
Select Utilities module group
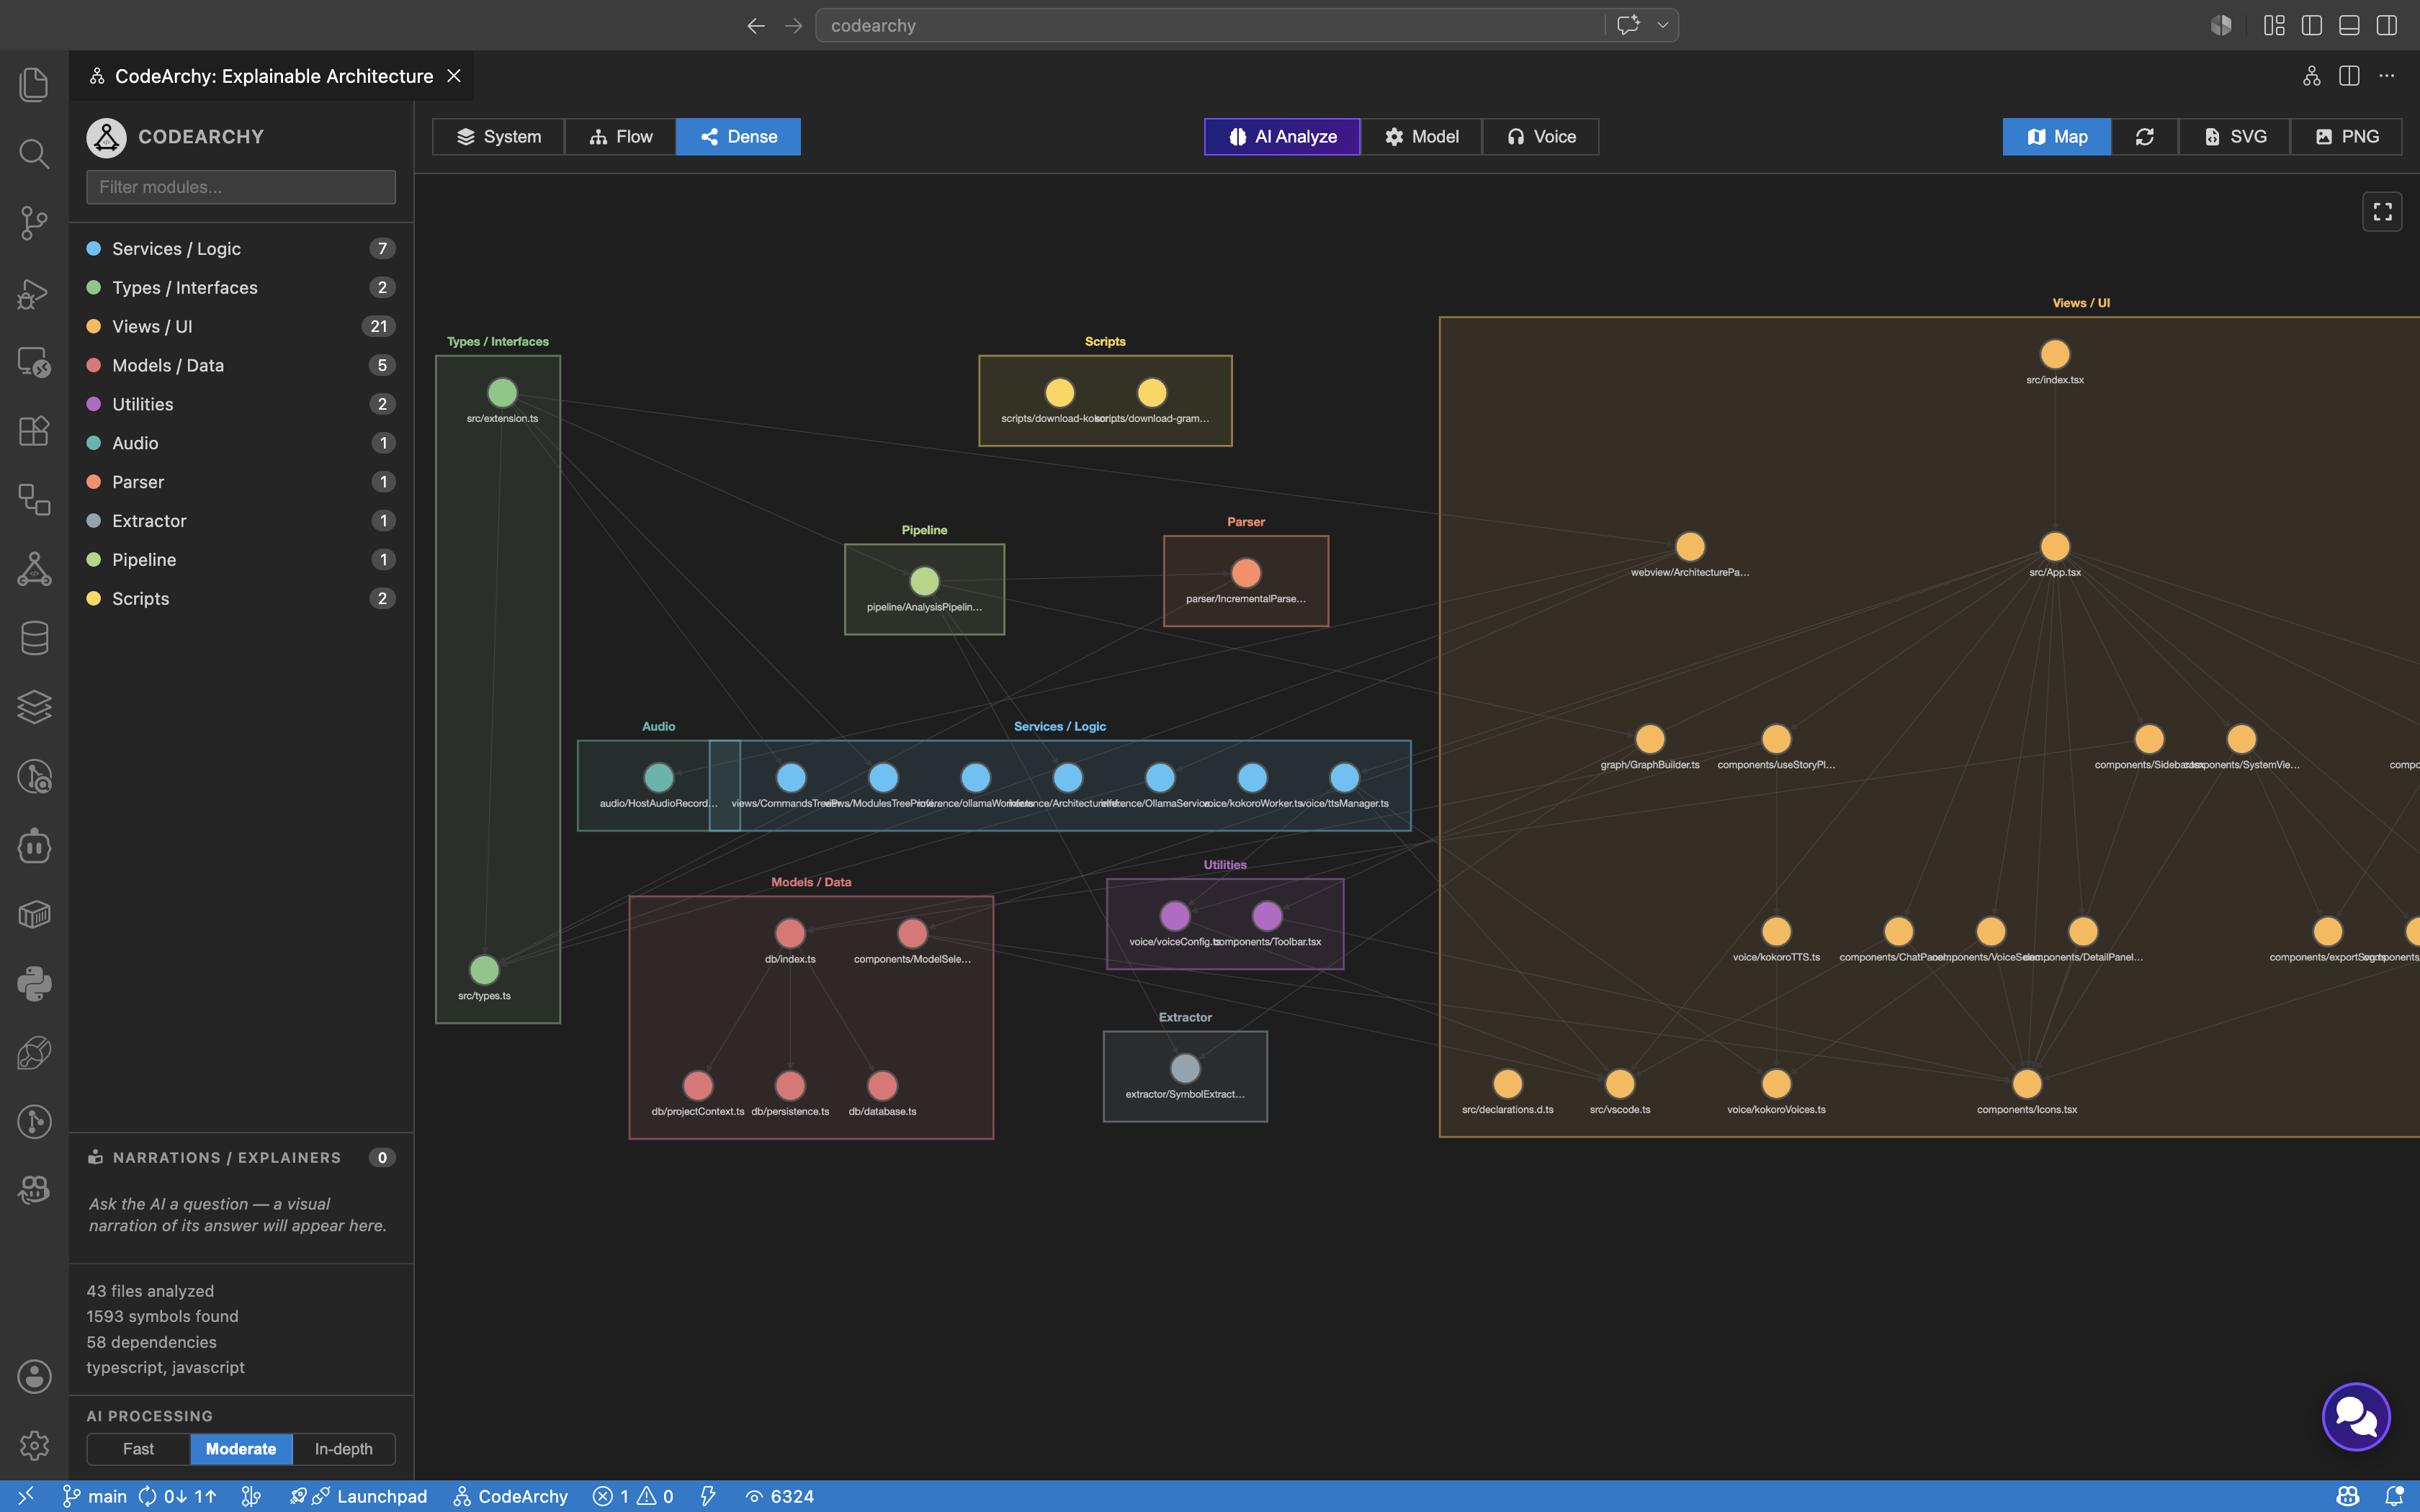point(241,404)
